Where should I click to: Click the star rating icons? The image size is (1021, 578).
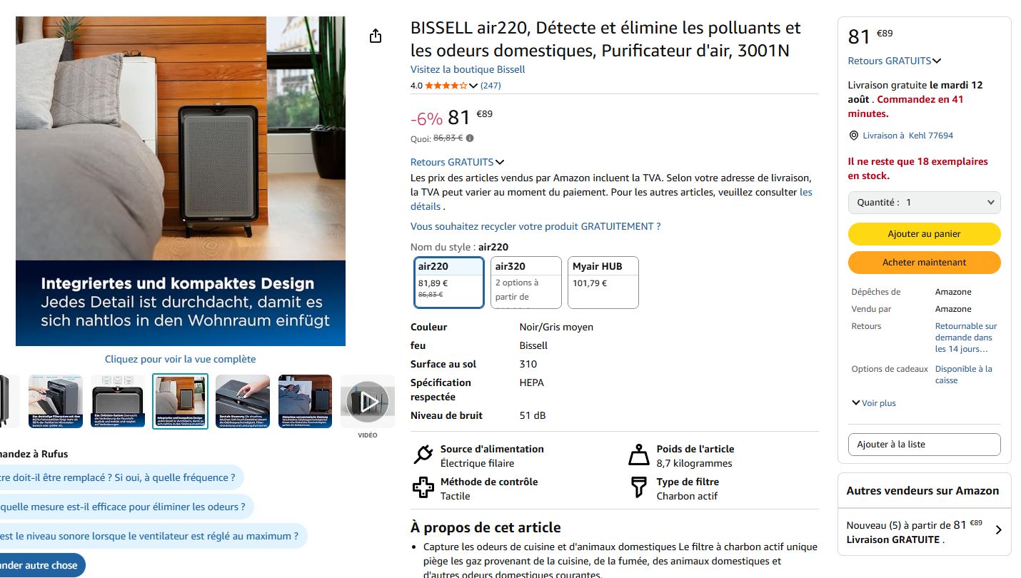click(x=446, y=86)
